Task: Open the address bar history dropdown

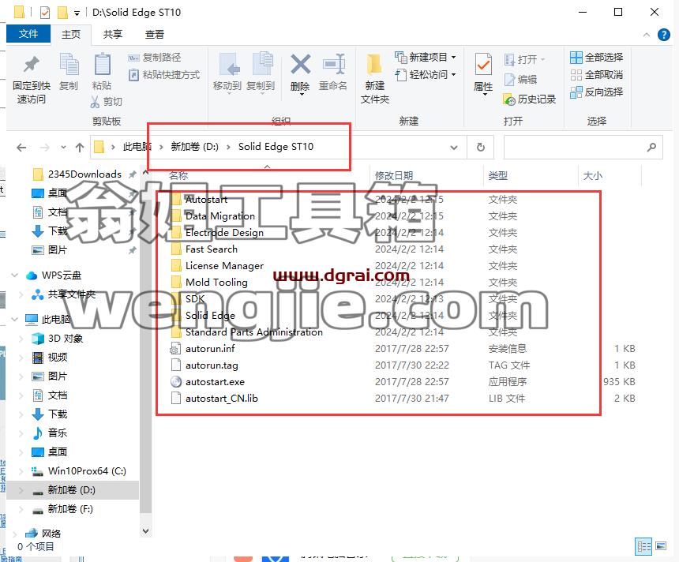Action: click(454, 148)
